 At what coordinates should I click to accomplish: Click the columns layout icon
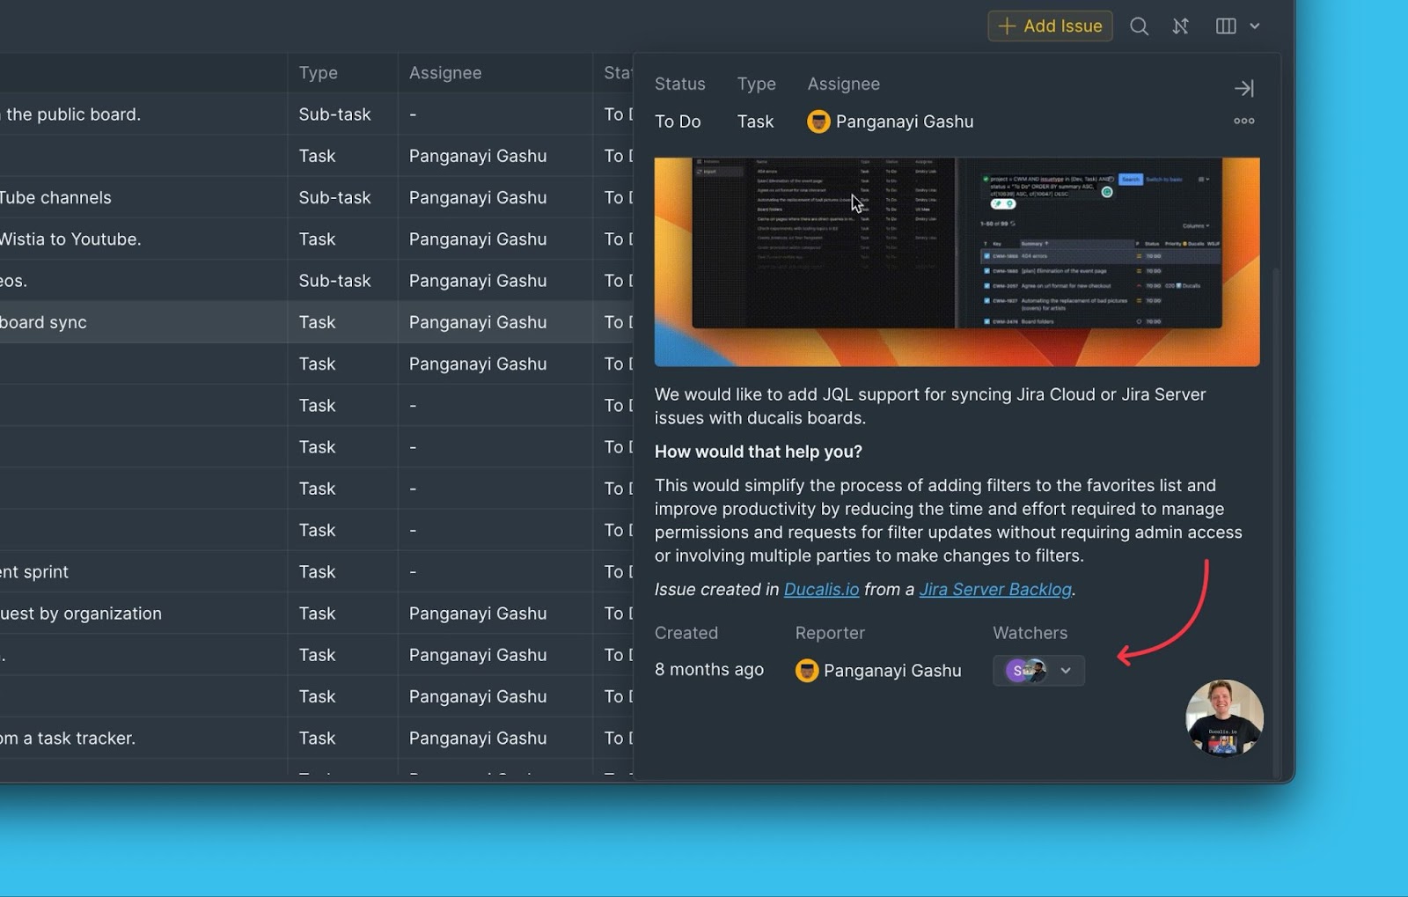(1225, 26)
